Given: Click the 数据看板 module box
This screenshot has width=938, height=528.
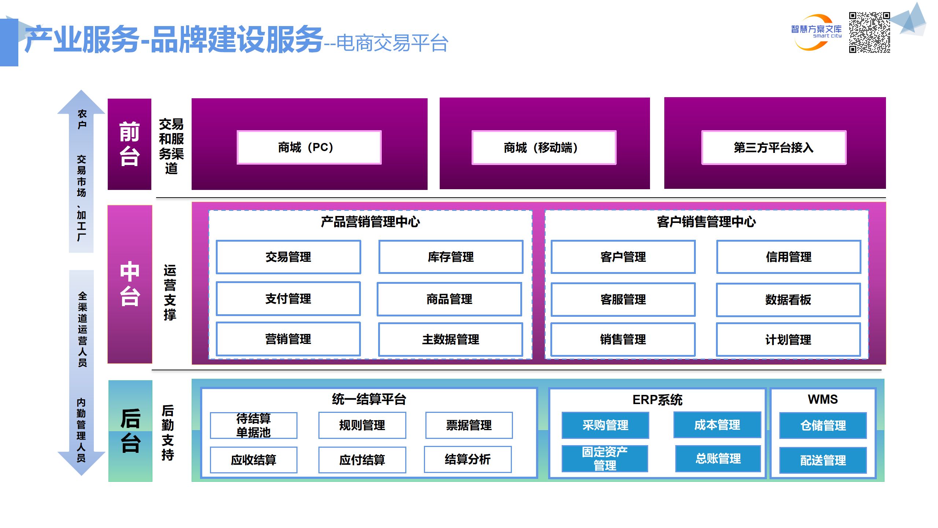Looking at the screenshot, I should pyautogui.click(x=788, y=300).
